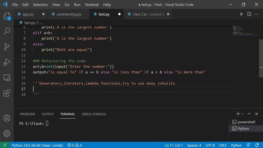Open the Accounts menu icon

7,118
